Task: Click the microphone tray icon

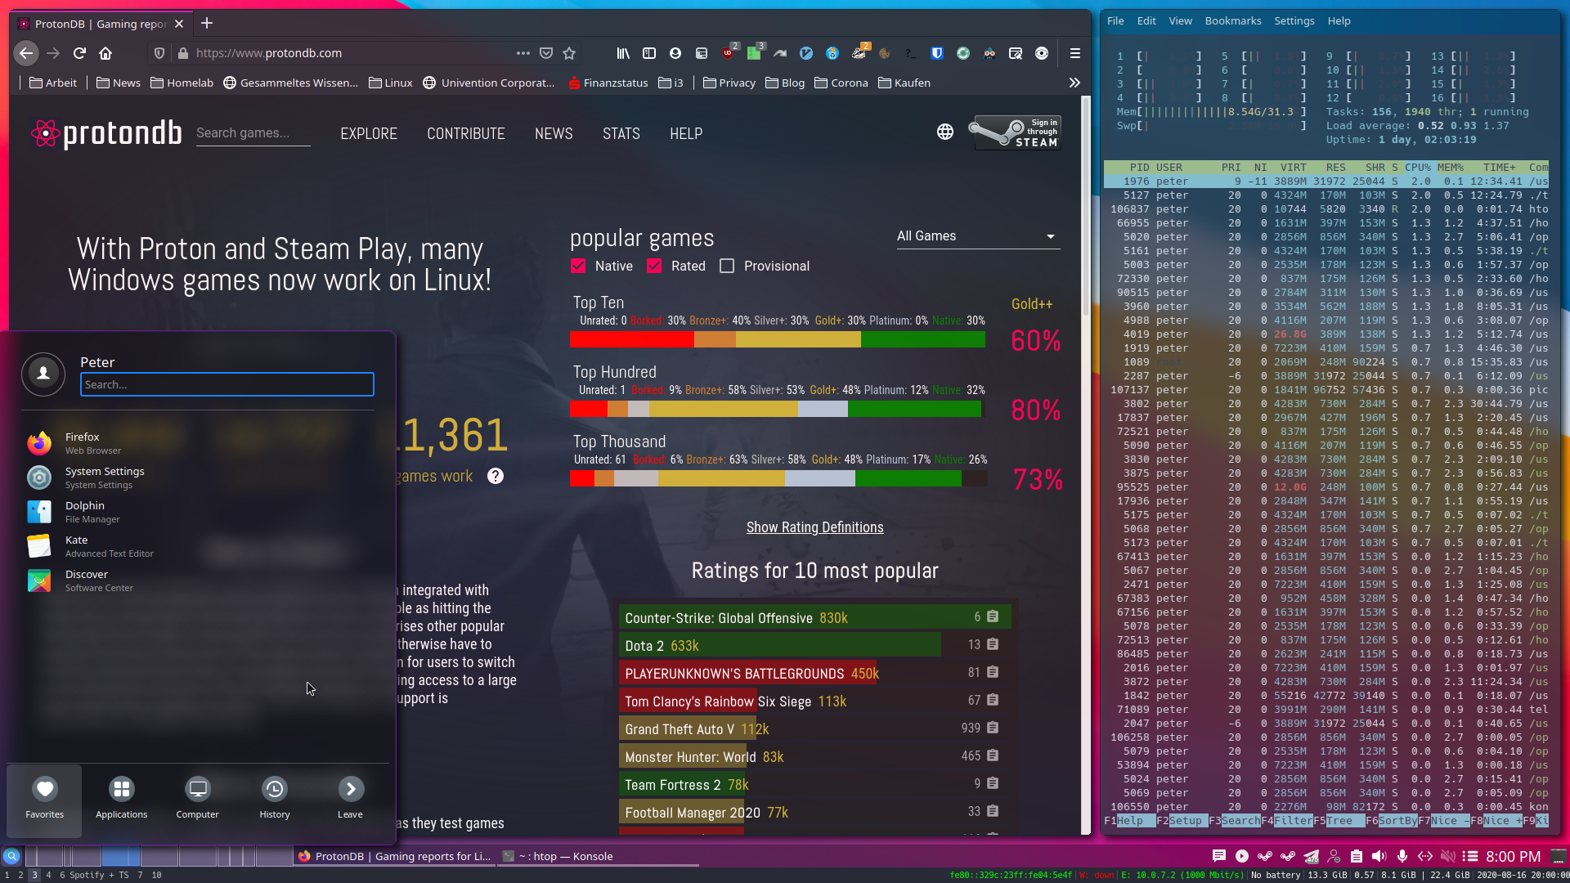Action: 1402,856
